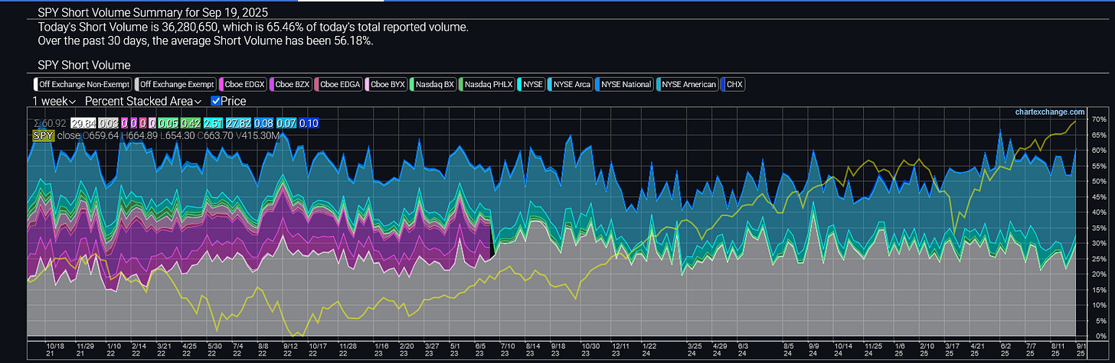
Task: Toggle Off Exchange Exempt series
Action: (175, 85)
